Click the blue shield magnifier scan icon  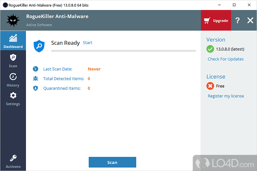[x=39, y=46]
